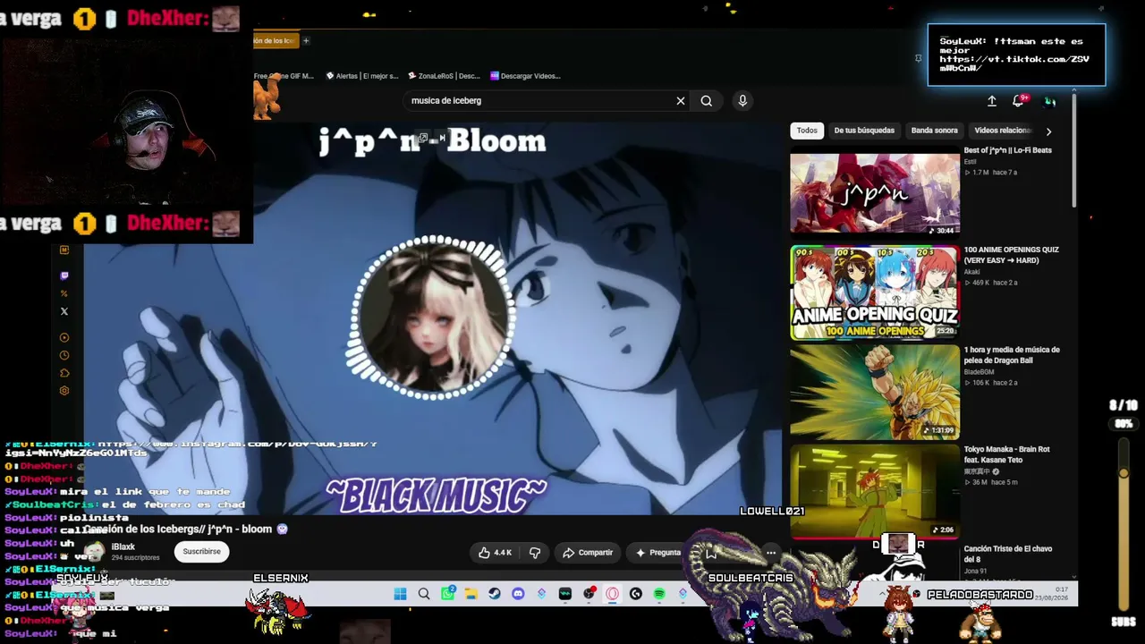Viewport: 1145px width, 644px height.
Task: Start voice search with the microphone icon
Action: pos(742,101)
